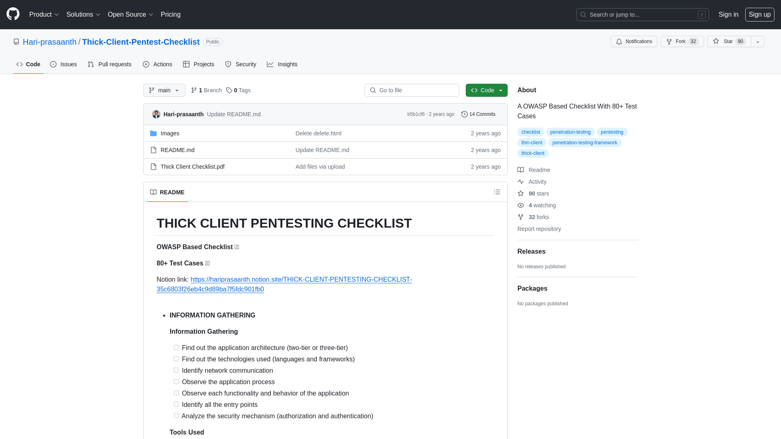
Task: Click the Sign up button
Action: [759, 15]
